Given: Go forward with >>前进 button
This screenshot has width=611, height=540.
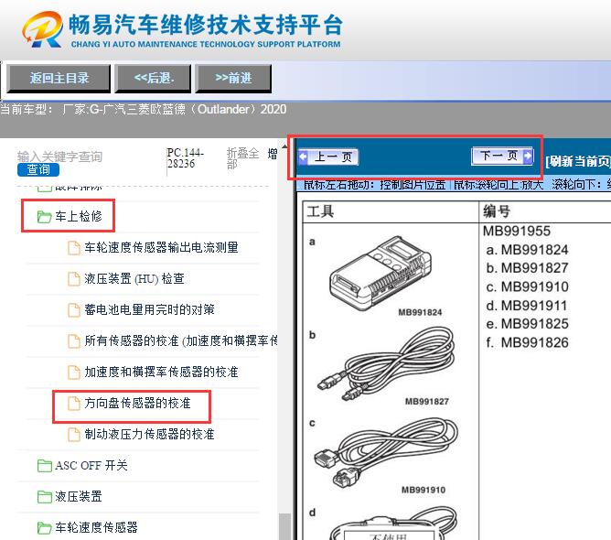Looking at the screenshot, I should pyautogui.click(x=233, y=79).
